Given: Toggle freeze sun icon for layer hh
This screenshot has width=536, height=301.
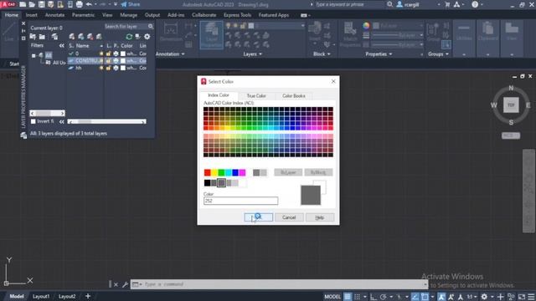Looking at the screenshot, I should 101,68.
